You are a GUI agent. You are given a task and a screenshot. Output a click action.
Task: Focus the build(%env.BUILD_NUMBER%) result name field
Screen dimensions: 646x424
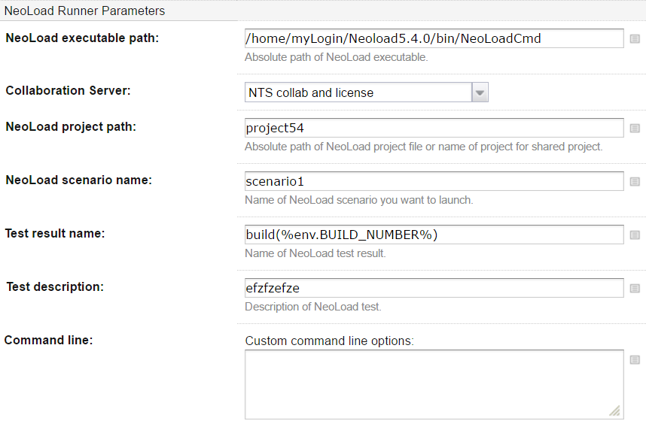pos(434,235)
